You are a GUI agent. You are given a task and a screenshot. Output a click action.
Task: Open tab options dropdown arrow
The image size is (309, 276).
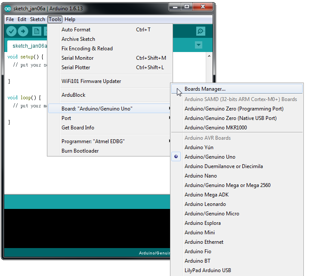(x=198, y=45)
